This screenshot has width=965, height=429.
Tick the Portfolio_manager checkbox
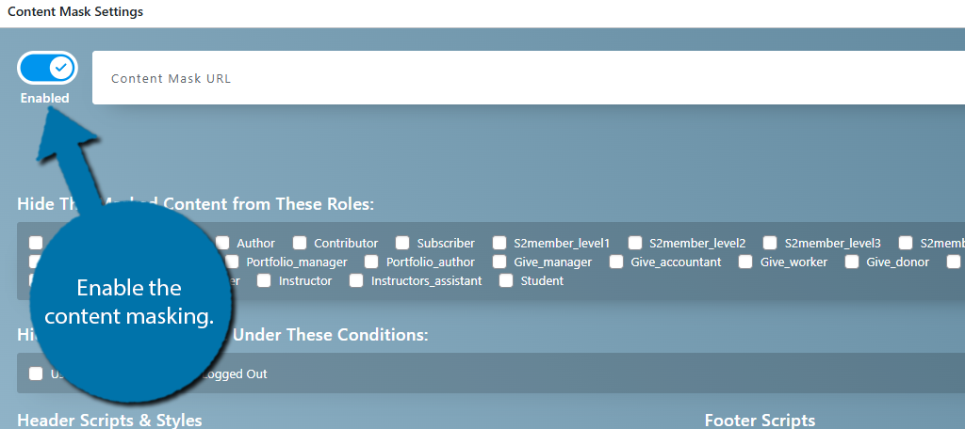[232, 262]
